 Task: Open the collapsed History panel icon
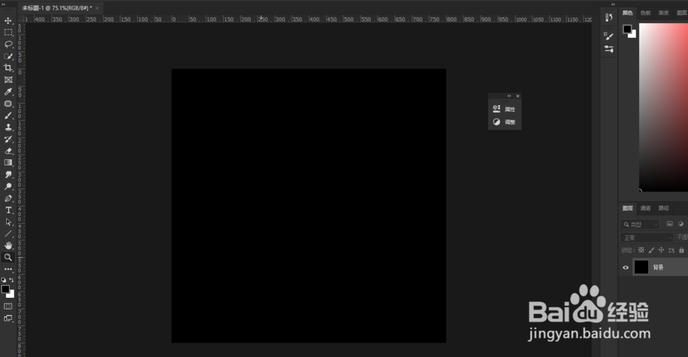[609, 18]
